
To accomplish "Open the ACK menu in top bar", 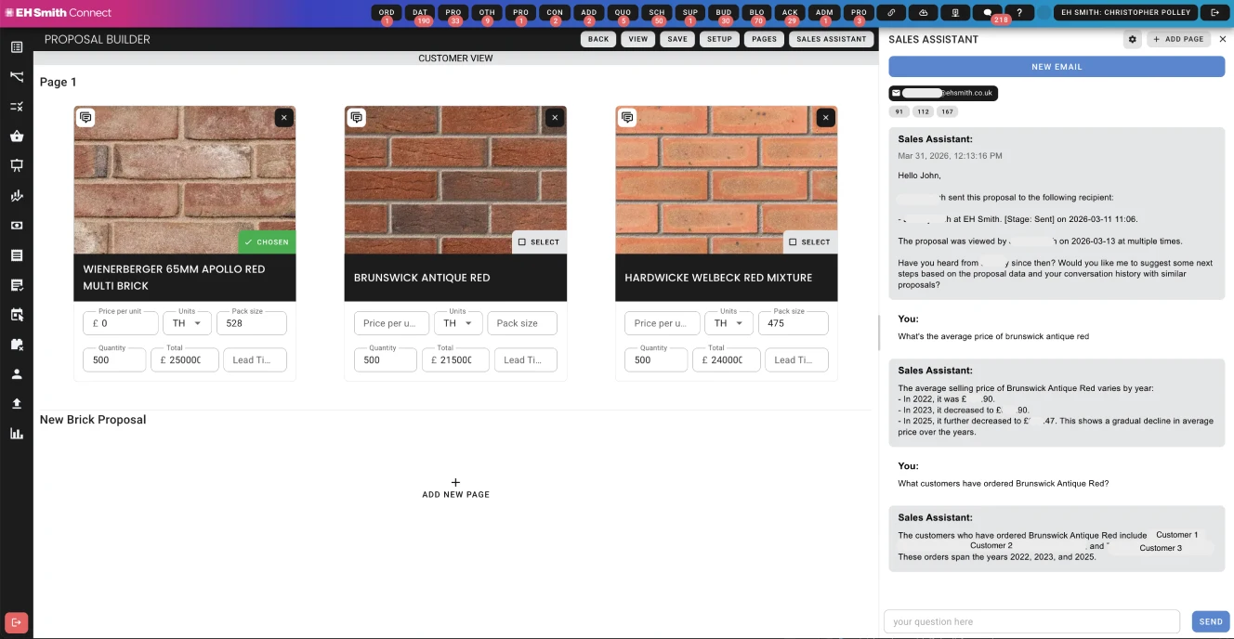I will 790,13.
